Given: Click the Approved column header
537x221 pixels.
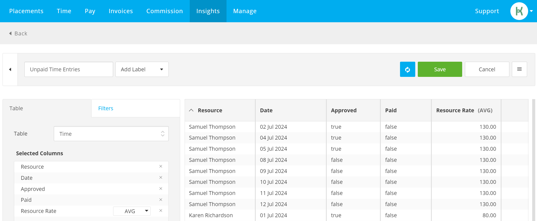Looking at the screenshot, I should (353, 110).
